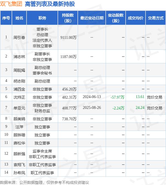Click the 职工代表监事 title in row 14

coord(42,173)
